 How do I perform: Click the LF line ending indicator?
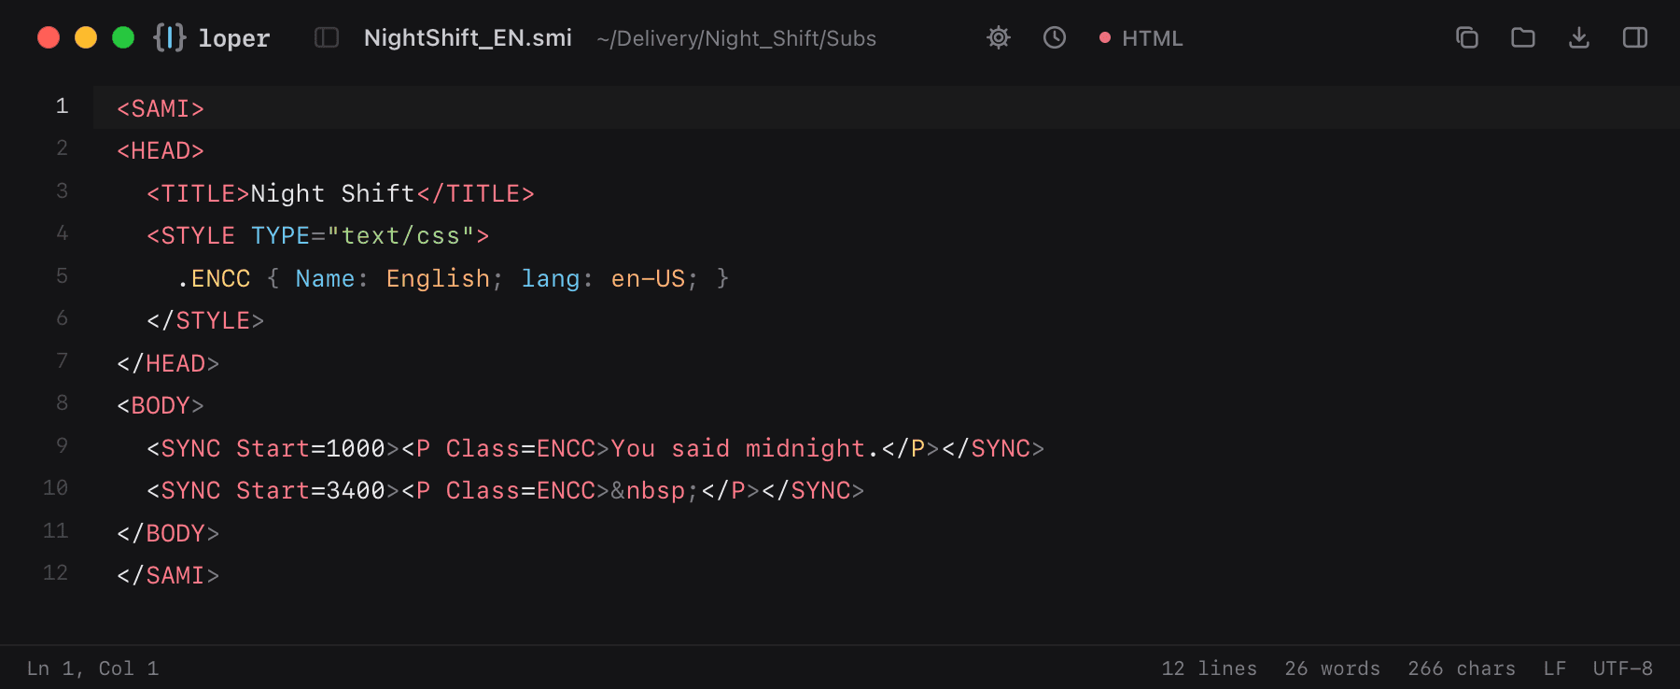coord(1555,668)
